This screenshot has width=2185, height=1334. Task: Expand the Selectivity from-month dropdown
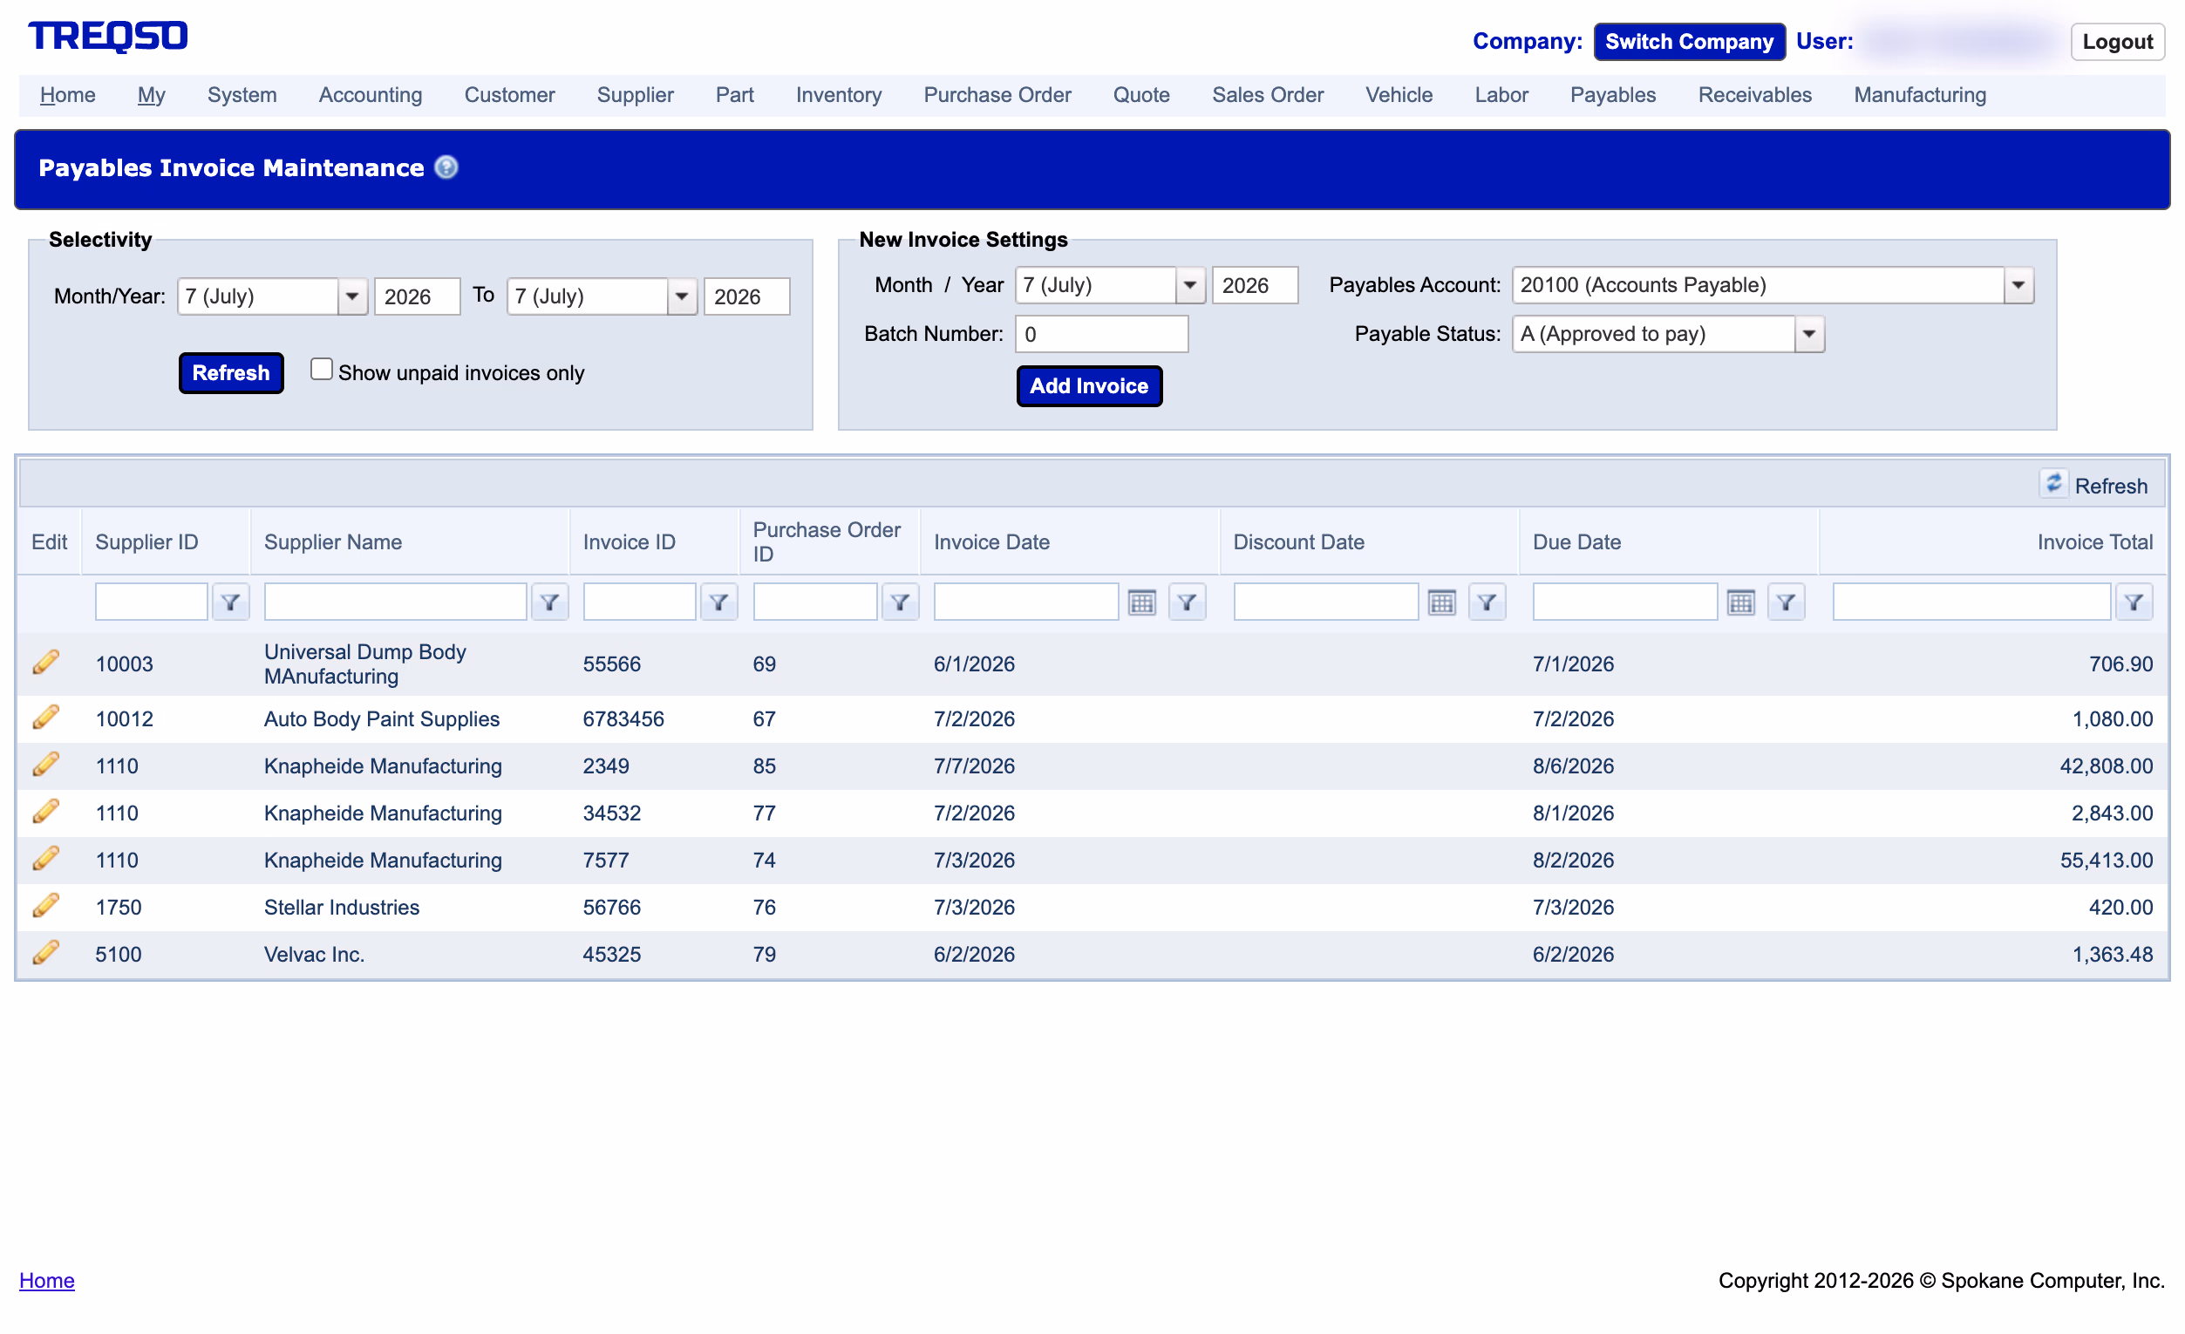(x=352, y=296)
